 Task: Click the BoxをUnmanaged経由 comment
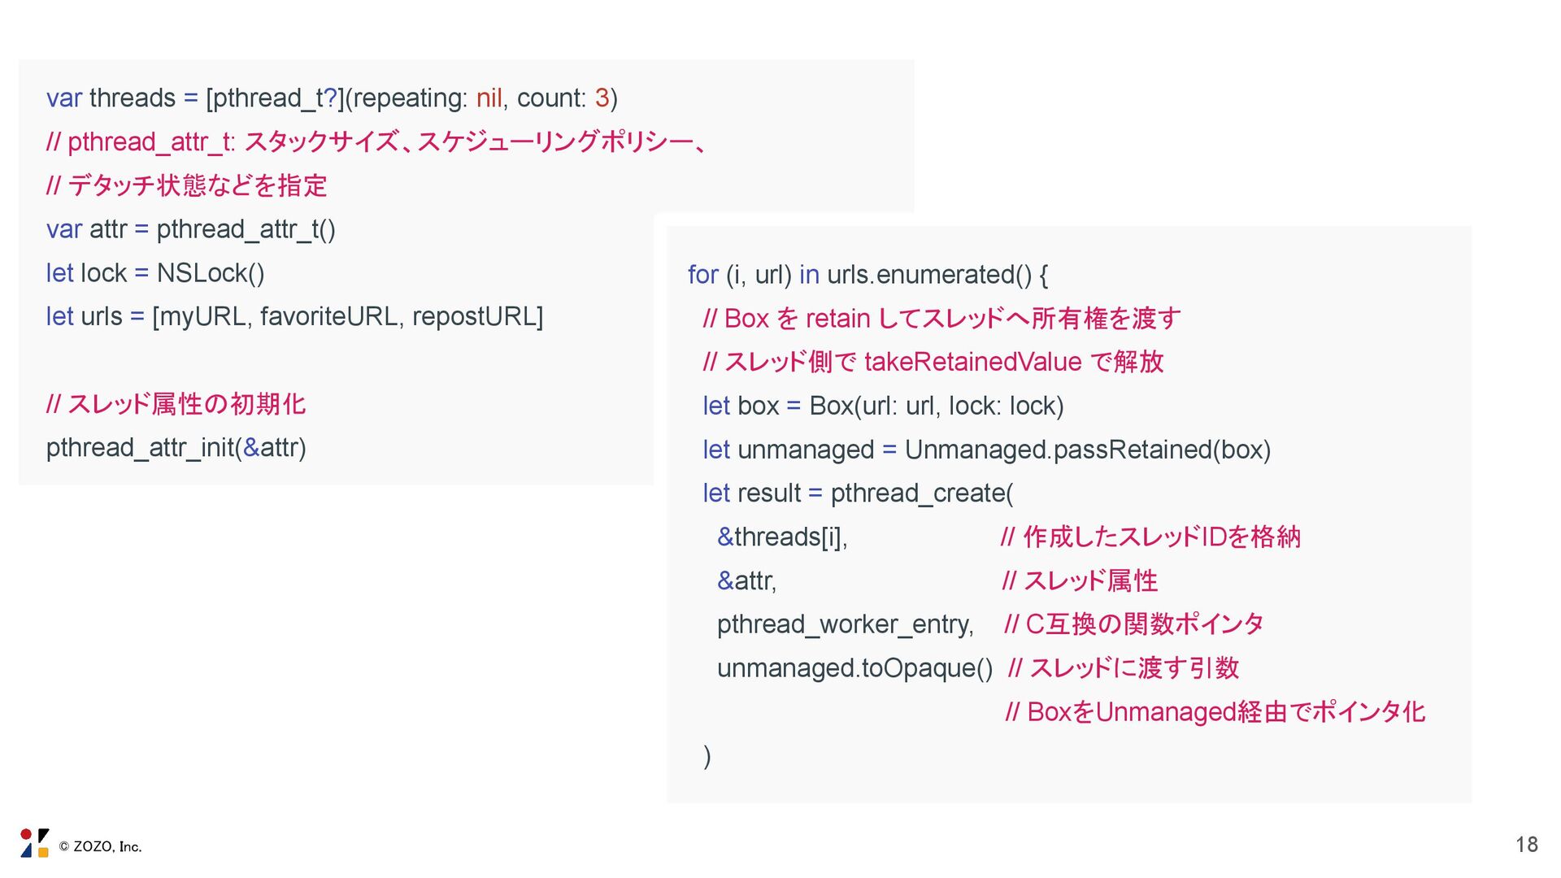pyautogui.click(x=1215, y=712)
